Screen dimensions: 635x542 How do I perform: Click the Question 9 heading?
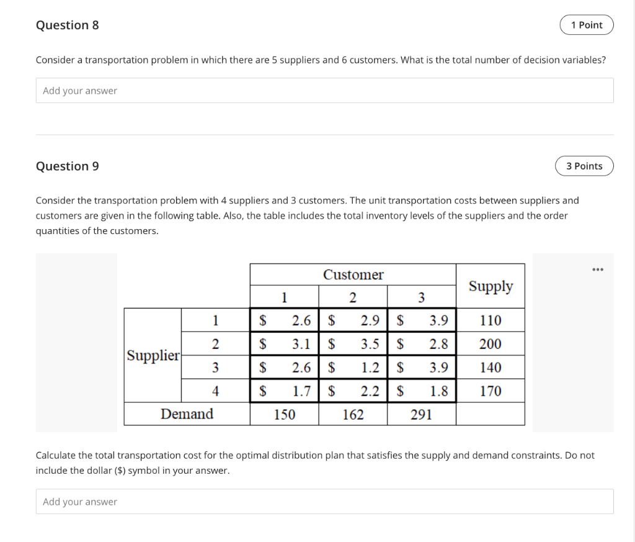coord(67,166)
